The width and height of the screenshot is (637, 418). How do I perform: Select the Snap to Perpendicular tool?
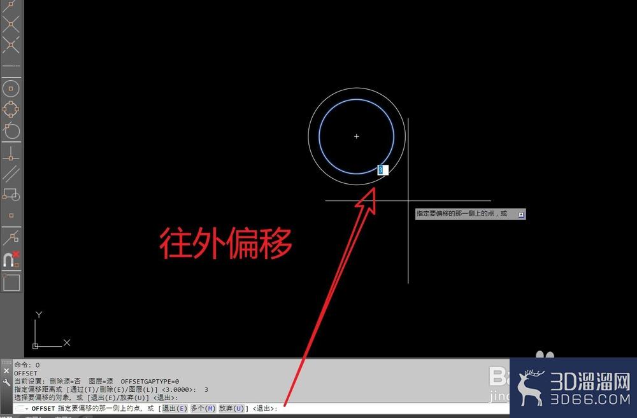[x=11, y=154]
